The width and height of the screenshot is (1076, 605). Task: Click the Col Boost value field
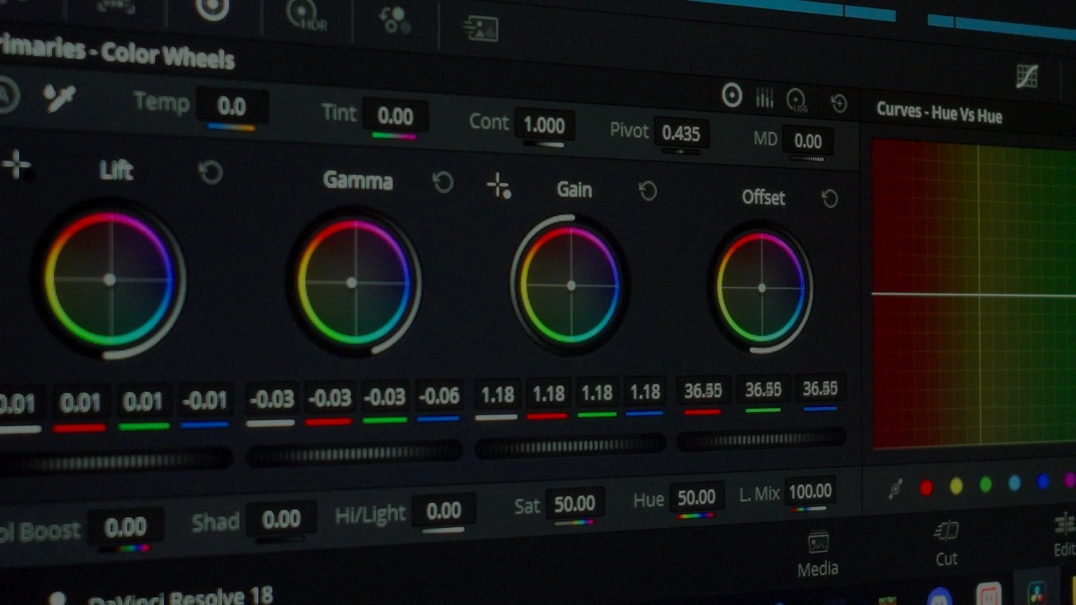coord(126,527)
